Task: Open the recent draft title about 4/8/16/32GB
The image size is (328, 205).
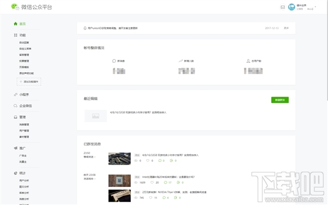Action: pyautogui.click(x=138, y=112)
